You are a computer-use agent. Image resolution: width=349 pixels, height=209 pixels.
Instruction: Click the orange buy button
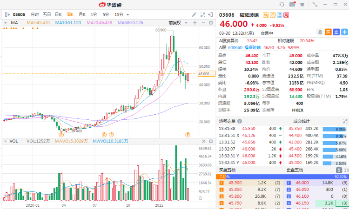(328, 32)
